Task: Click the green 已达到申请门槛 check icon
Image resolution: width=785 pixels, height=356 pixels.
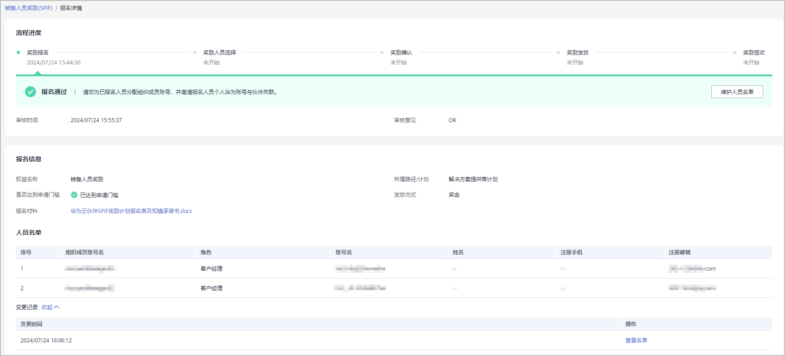Action: (x=74, y=195)
